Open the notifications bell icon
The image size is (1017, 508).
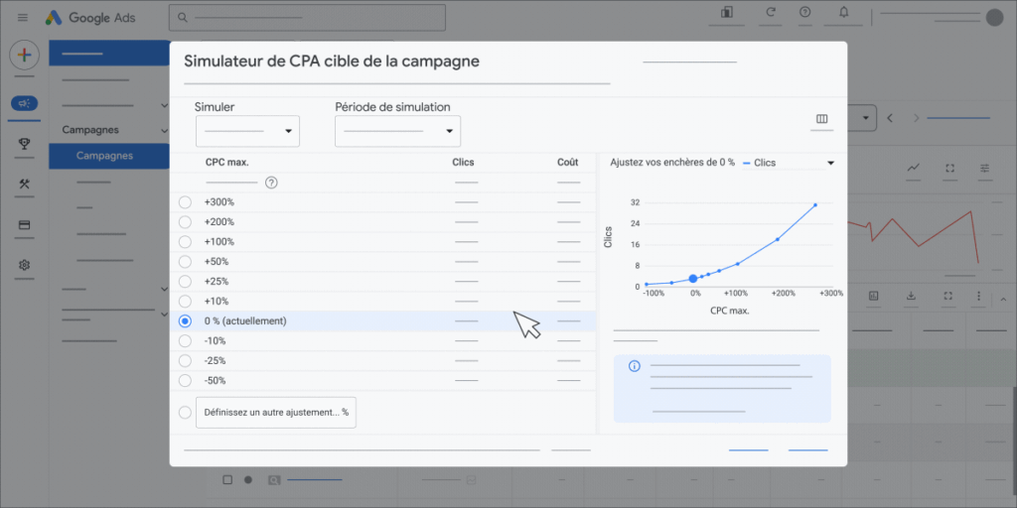(843, 13)
